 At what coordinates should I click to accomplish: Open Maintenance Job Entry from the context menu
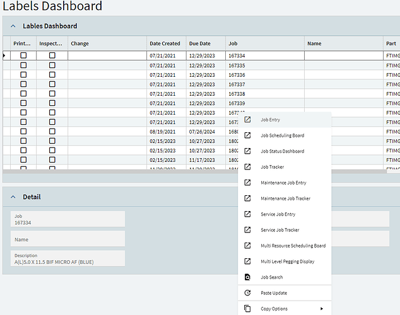[x=285, y=183]
